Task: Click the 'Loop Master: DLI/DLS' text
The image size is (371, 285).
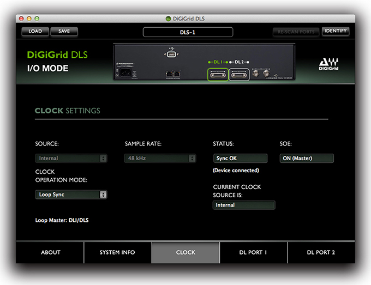Action: pos(62,220)
